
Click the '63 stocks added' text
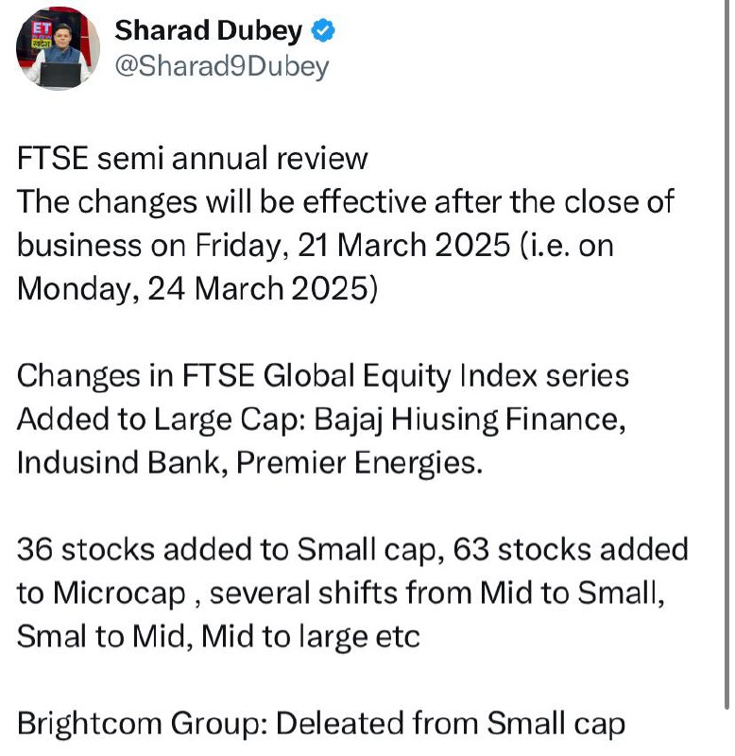click(x=571, y=549)
